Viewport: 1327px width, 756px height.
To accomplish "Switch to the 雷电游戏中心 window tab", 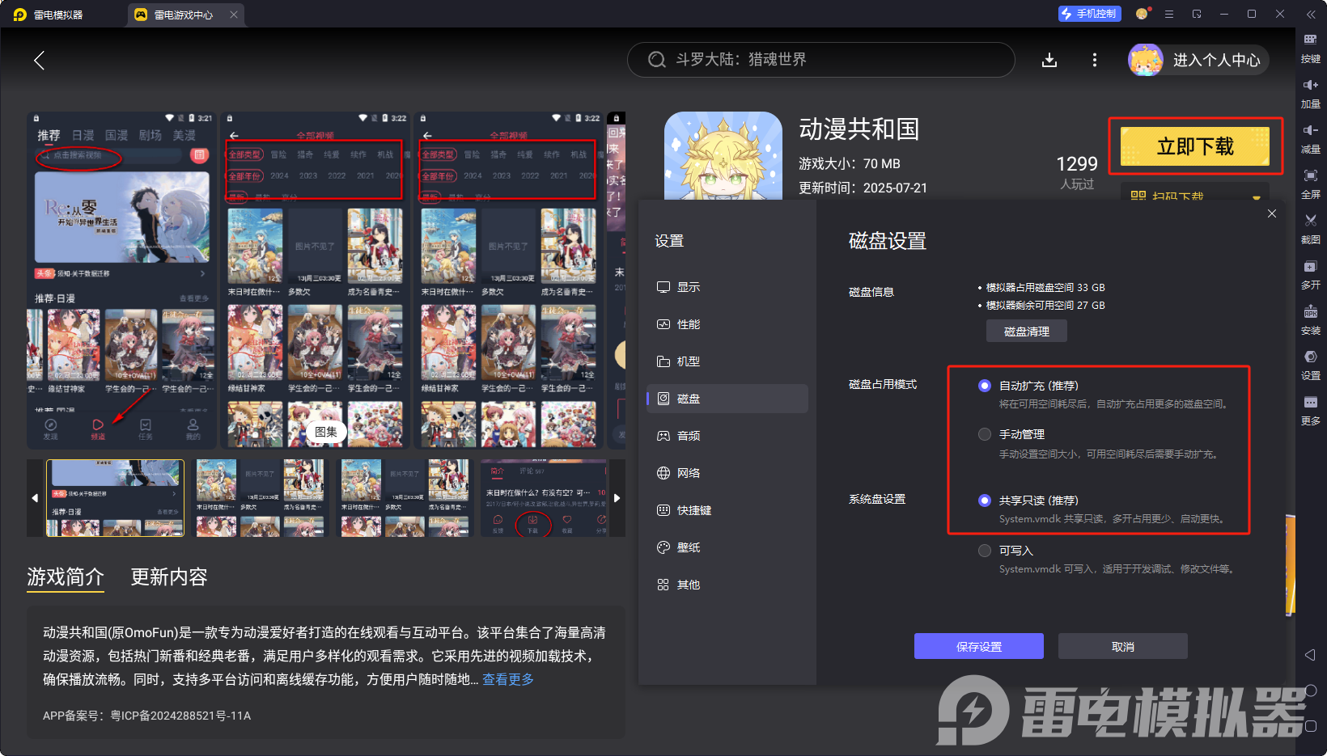I will click(x=184, y=14).
